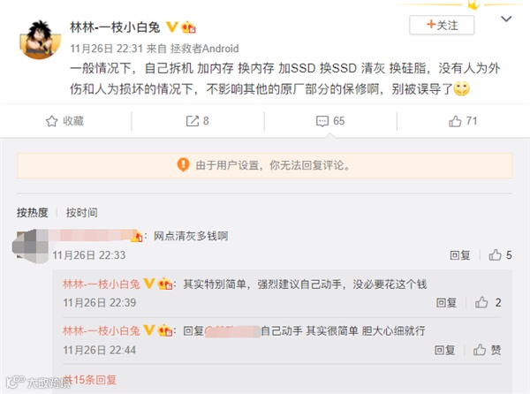Screen dimensions: 530x394
Task: Click the orange V verified badge in post header
Action: [172, 27]
